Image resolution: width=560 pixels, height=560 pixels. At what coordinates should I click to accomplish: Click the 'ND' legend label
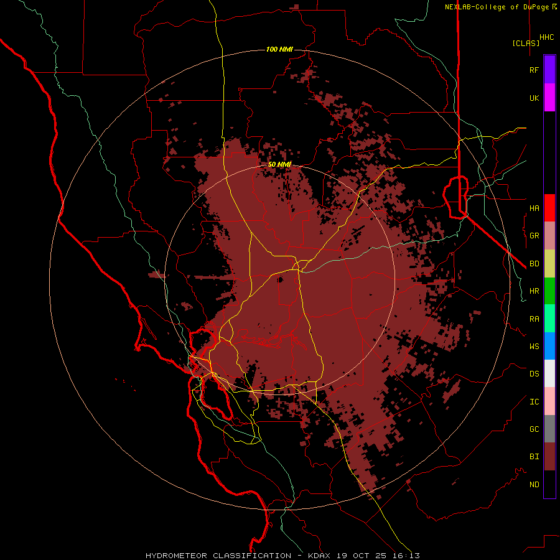pyautogui.click(x=534, y=485)
